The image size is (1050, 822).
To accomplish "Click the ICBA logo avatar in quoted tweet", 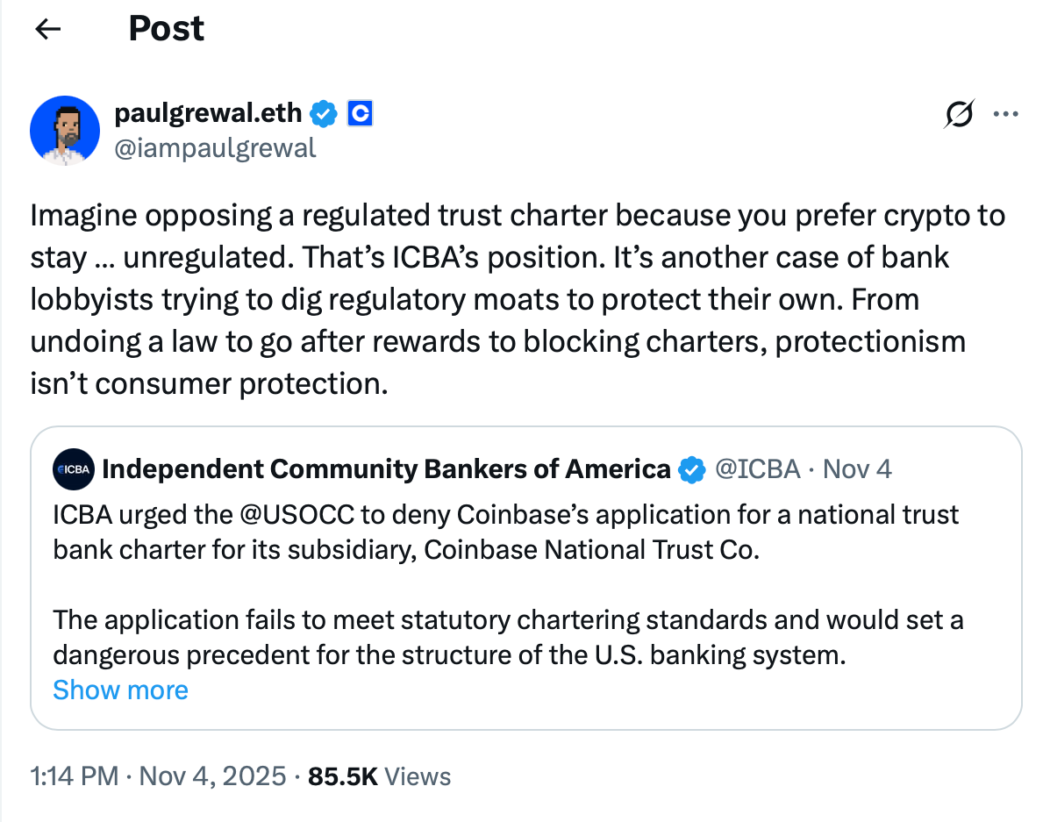I will (x=73, y=469).
